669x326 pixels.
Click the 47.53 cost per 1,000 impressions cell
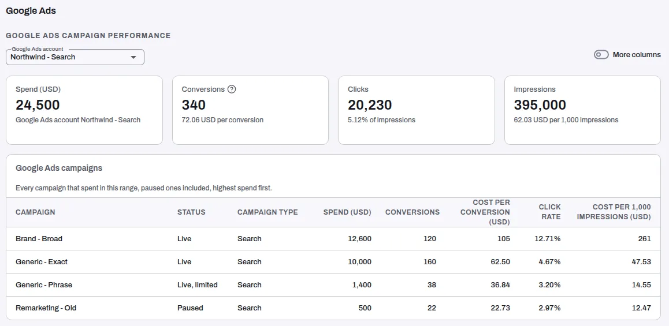pyautogui.click(x=641, y=261)
